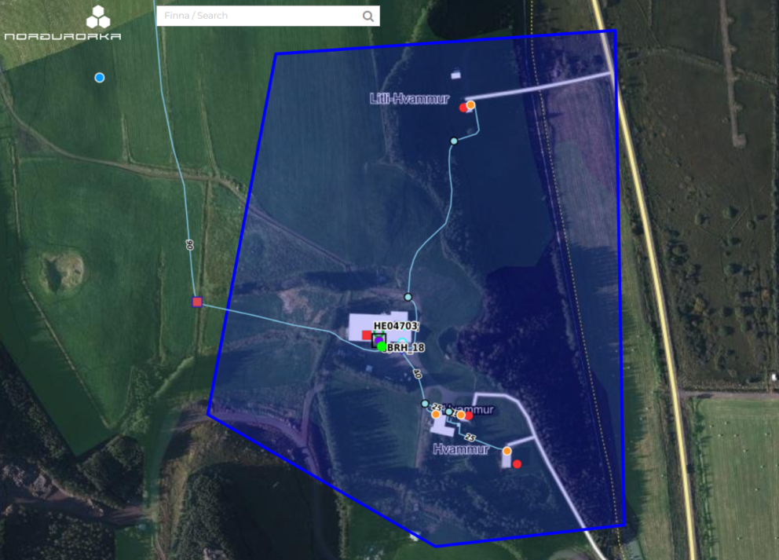The width and height of the screenshot is (779, 560).
Task: Click the teal pipe node above HE04703
Action: (x=408, y=297)
